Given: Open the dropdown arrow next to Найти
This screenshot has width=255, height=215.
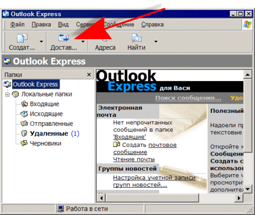Looking at the screenshot, I should coord(156,41).
